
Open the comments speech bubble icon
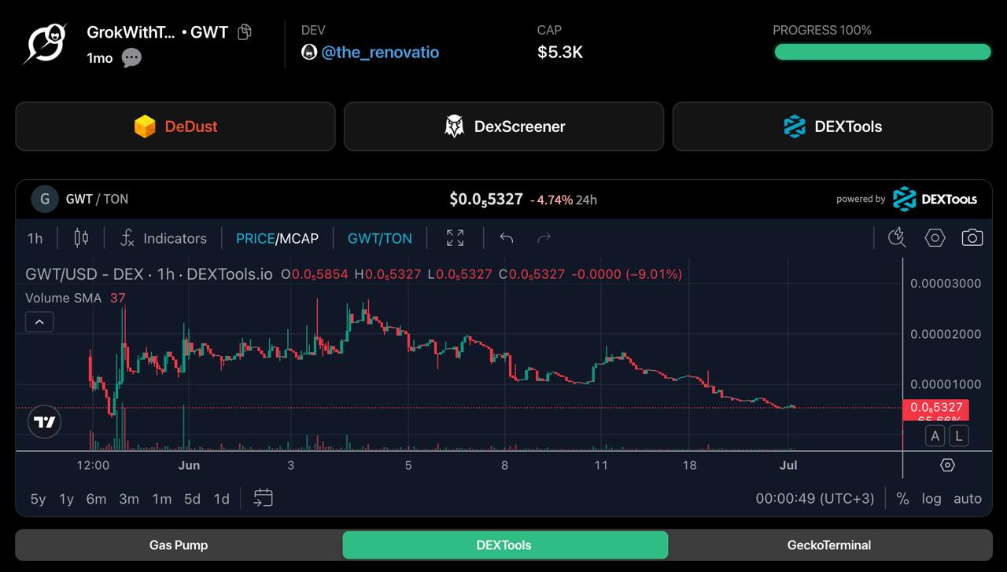(x=131, y=57)
